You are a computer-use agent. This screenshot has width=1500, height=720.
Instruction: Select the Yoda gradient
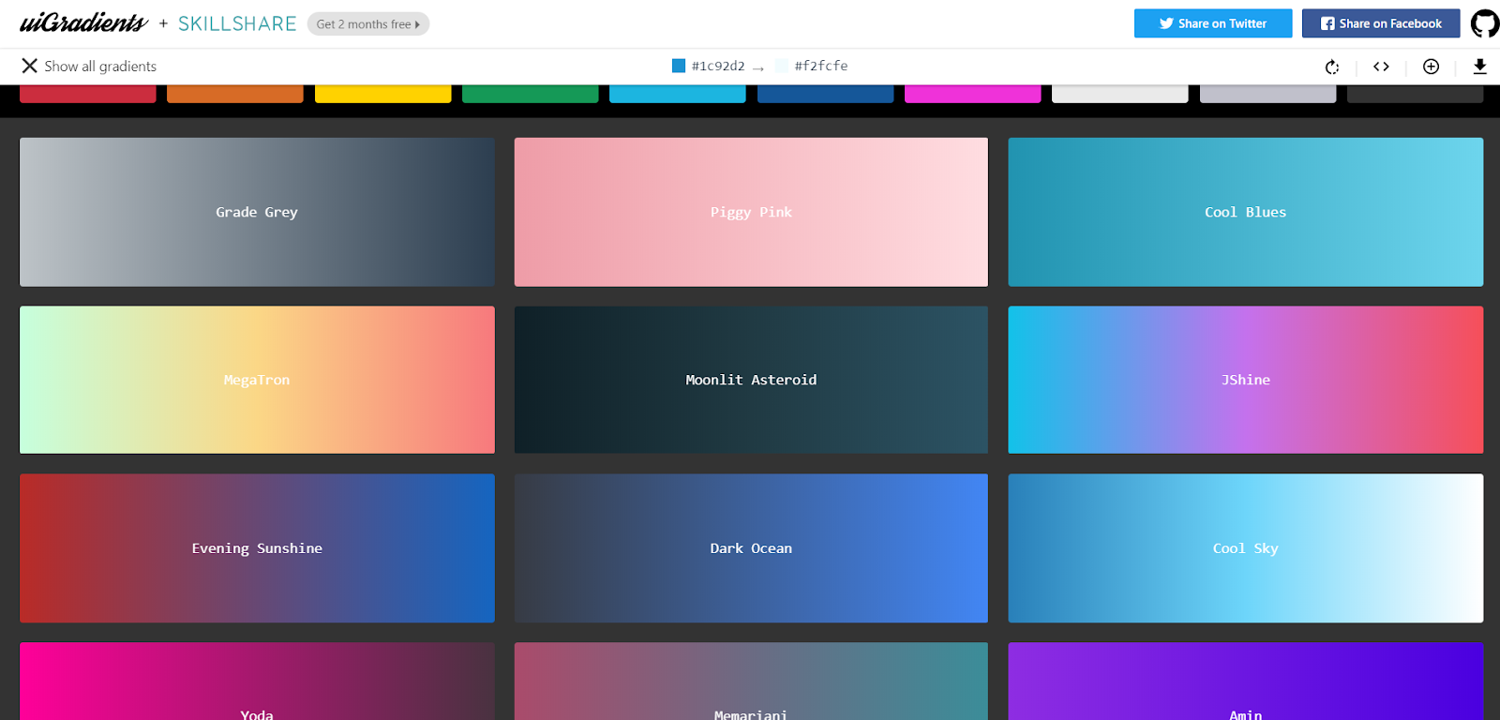click(257, 682)
